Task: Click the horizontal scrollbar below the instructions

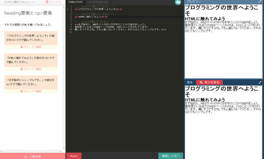Action: [x=31, y=151]
